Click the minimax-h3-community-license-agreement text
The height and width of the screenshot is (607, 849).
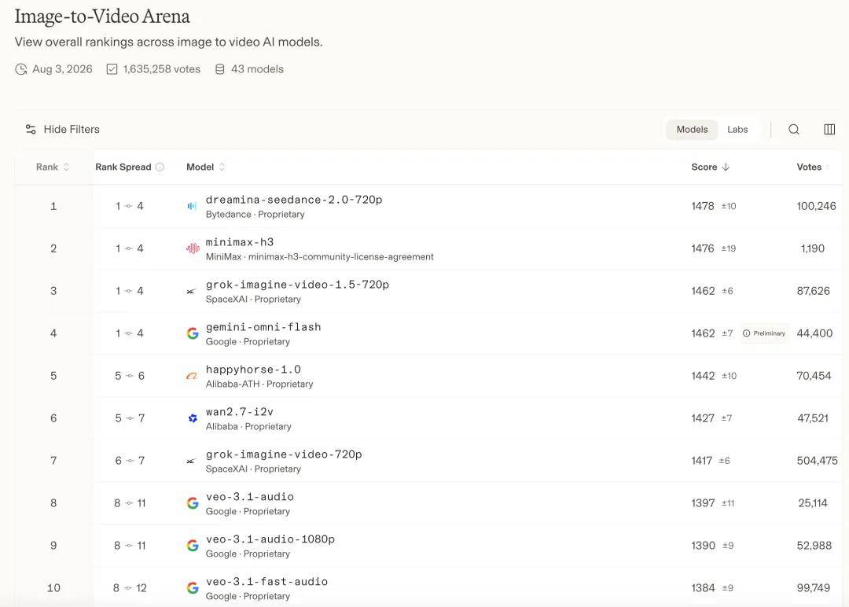[x=341, y=256]
